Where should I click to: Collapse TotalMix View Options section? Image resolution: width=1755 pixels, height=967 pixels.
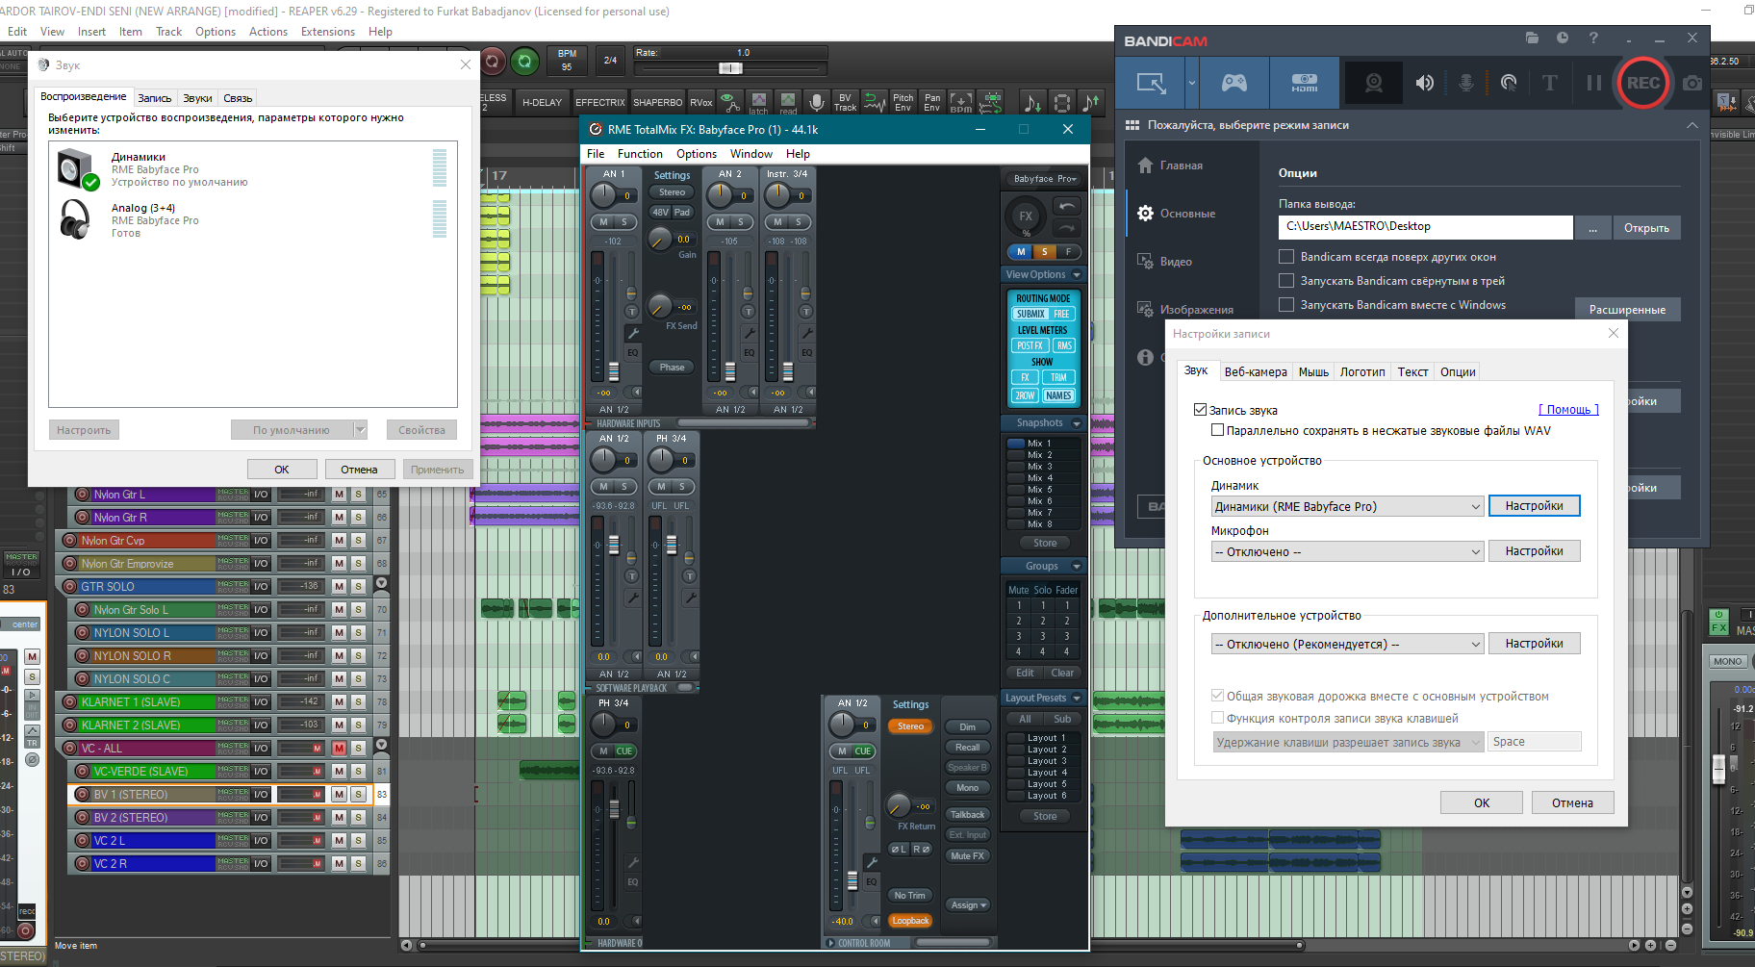pyautogui.click(x=1077, y=275)
